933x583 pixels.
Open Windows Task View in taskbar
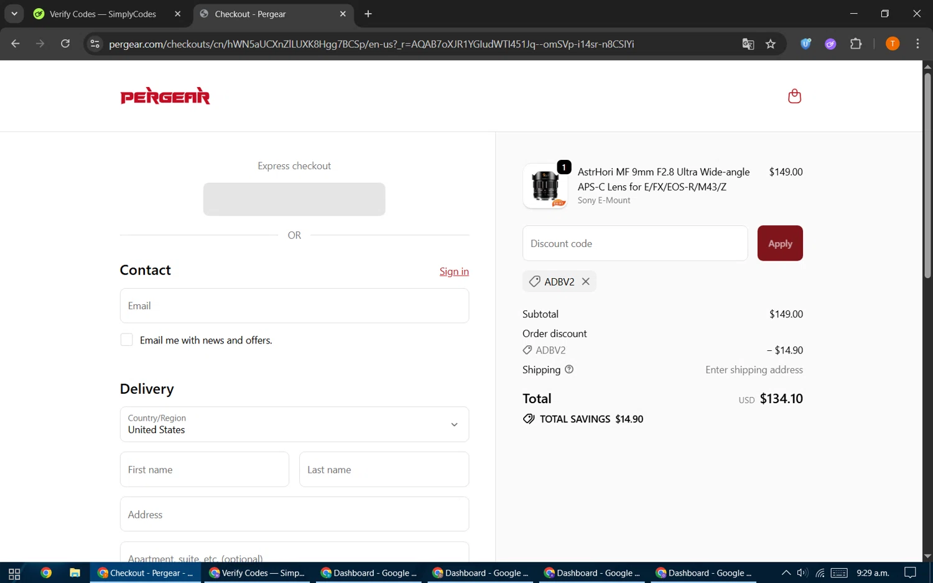tap(14, 573)
